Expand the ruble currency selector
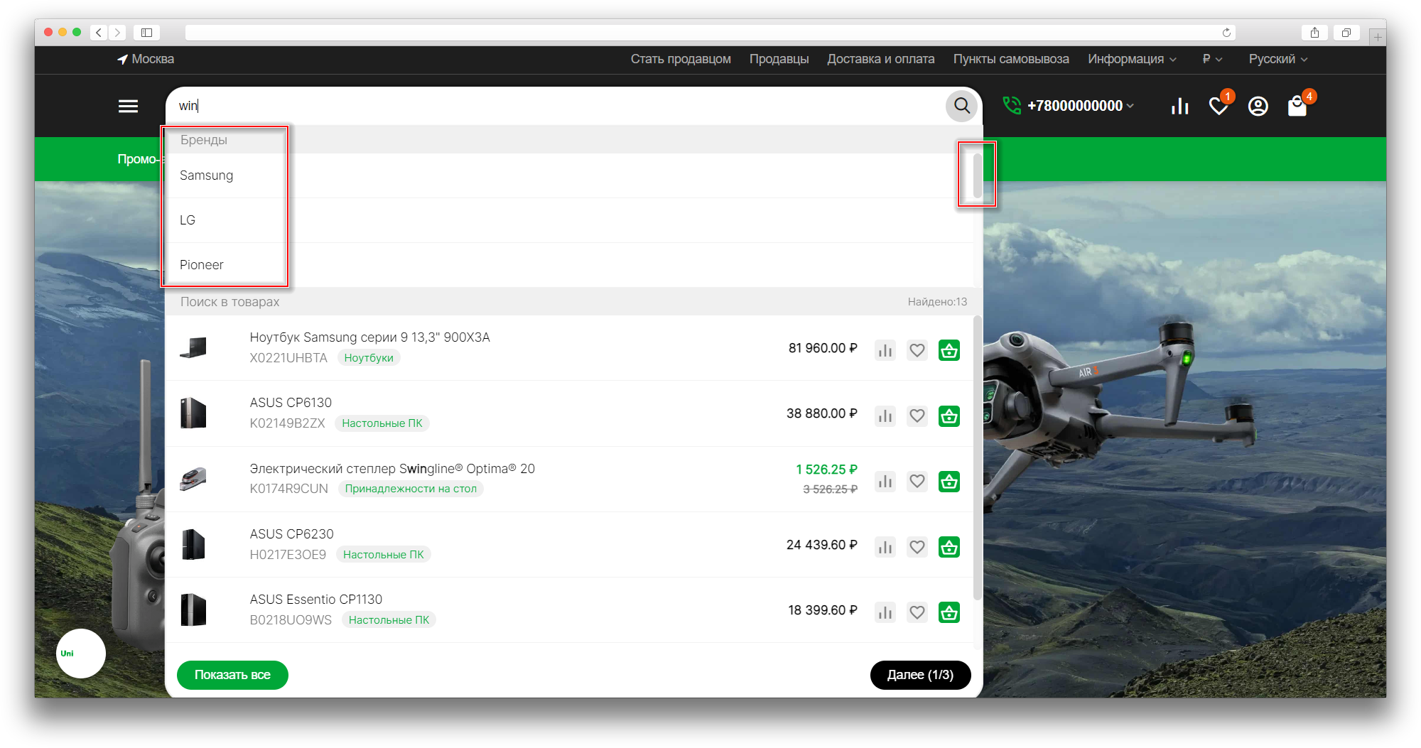The height and width of the screenshot is (748, 1421). (1212, 59)
